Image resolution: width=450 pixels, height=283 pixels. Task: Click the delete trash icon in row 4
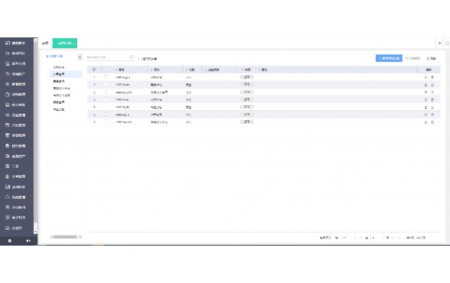pyautogui.click(x=432, y=99)
